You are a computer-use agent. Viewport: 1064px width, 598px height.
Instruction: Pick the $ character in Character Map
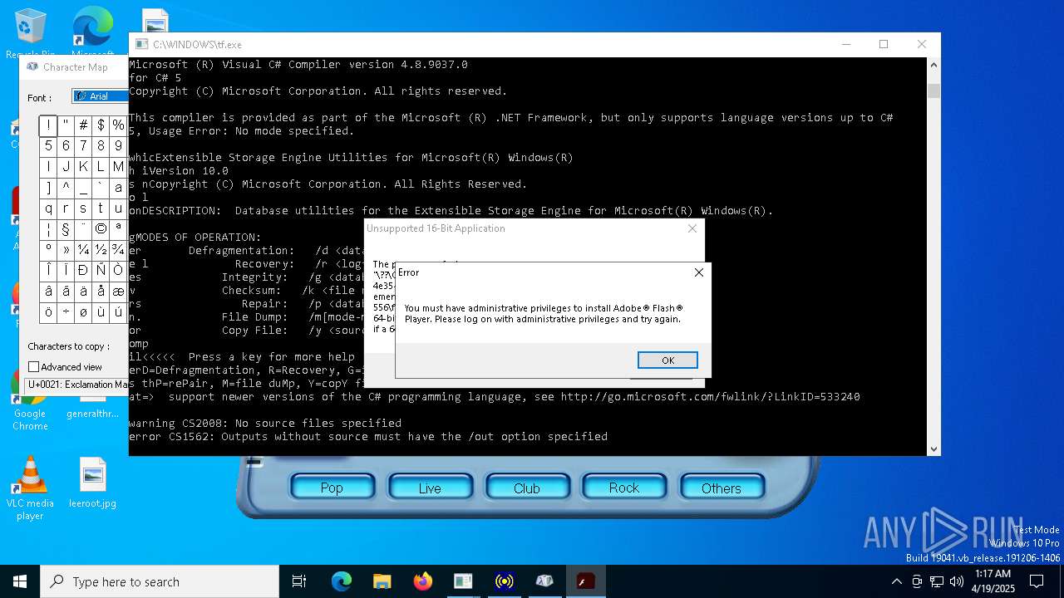(101, 125)
